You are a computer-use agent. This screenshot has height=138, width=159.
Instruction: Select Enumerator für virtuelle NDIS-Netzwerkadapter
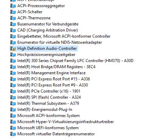(x=60, y=42)
